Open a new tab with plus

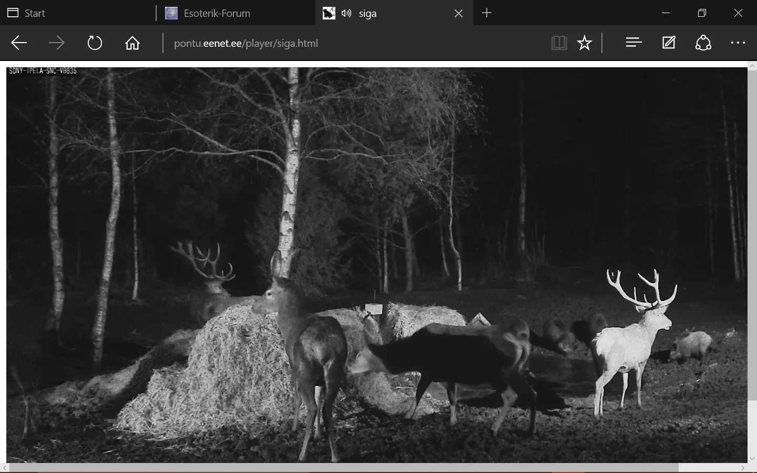(487, 13)
